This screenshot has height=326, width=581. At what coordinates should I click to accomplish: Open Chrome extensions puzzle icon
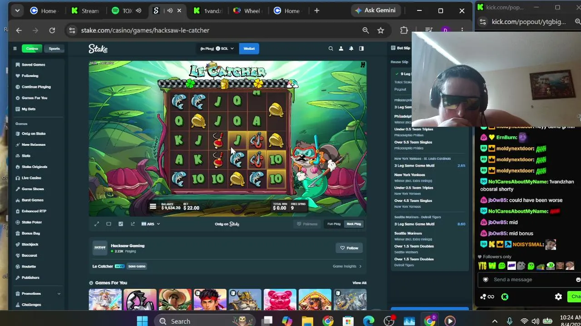[x=404, y=30]
